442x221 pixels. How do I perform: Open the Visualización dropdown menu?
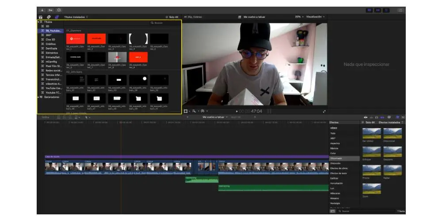coord(316,17)
